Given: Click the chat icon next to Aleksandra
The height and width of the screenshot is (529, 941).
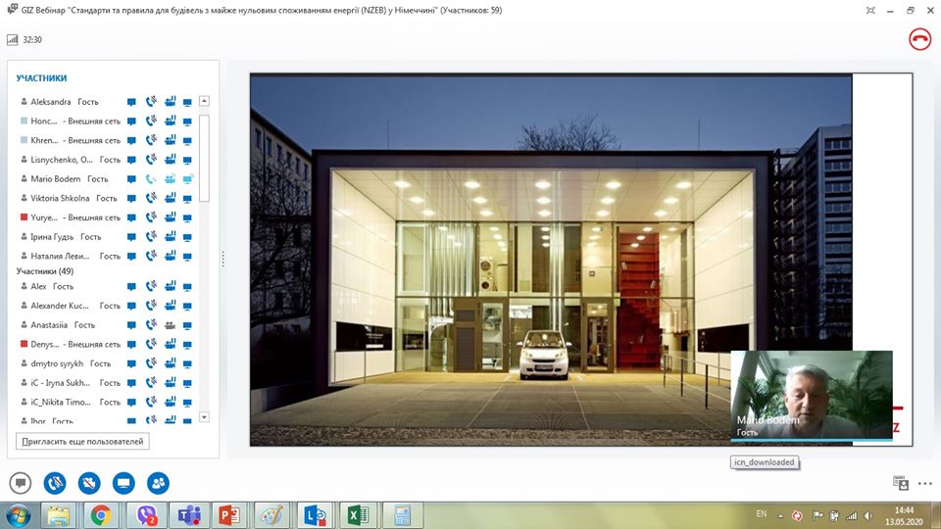Looking at the screenshot, I should (131, 102).
